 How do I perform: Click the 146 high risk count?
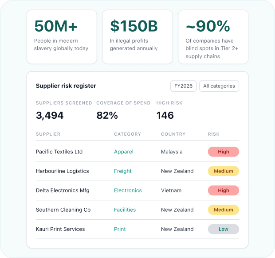[x=165, y=115]
